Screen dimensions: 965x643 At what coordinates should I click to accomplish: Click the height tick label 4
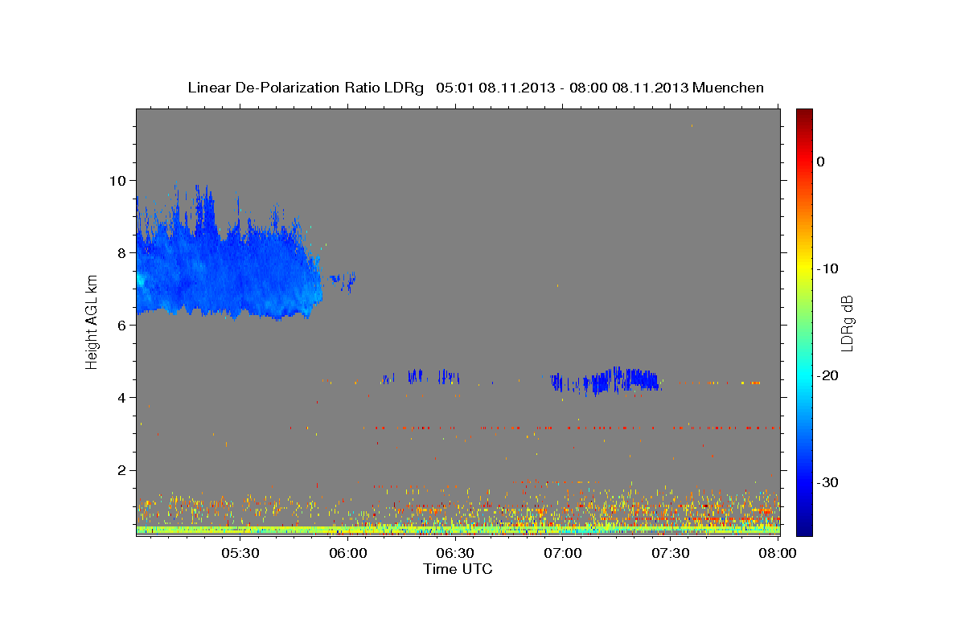[124, 397]
